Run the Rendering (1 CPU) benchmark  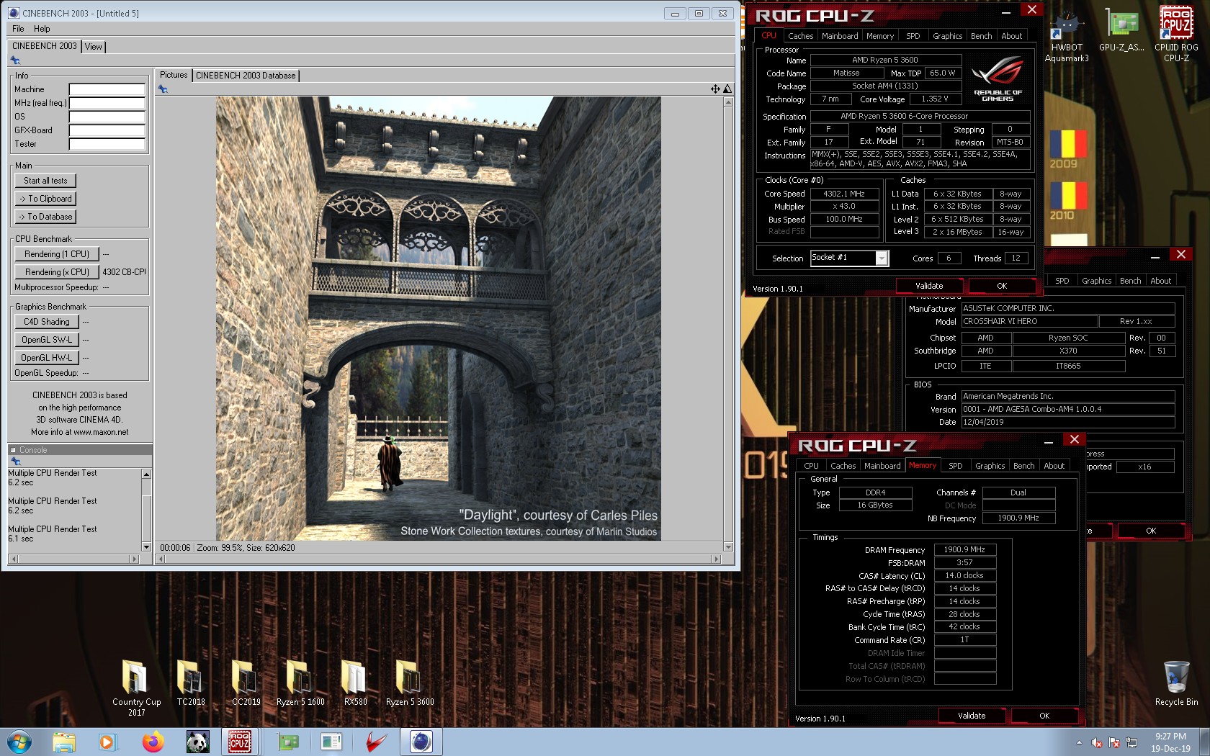click(x=57, y=254)
